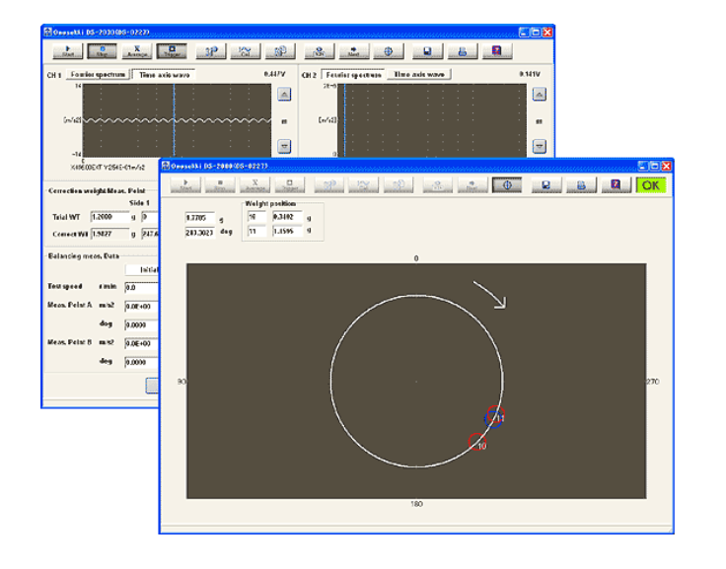Switch CH 1 to the Fourier spectrum tab
The height and width of the screenshot is (569, 726).
tap(98, 74)
